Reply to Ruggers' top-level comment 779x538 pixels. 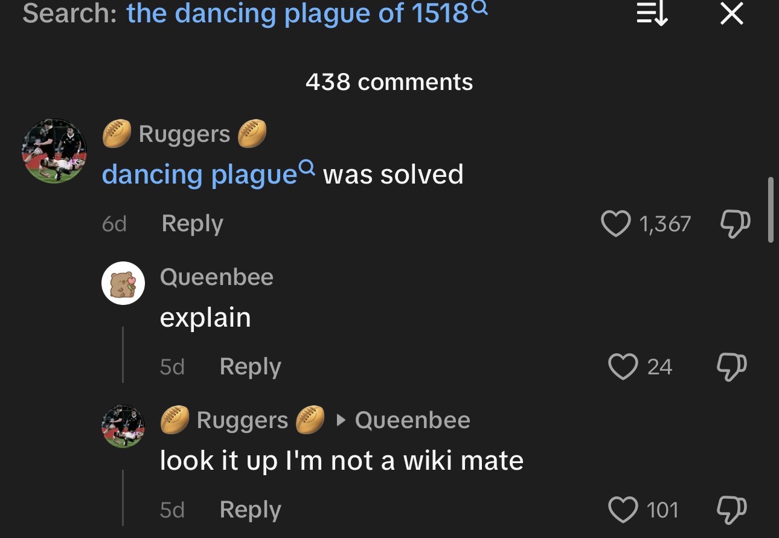192,224
